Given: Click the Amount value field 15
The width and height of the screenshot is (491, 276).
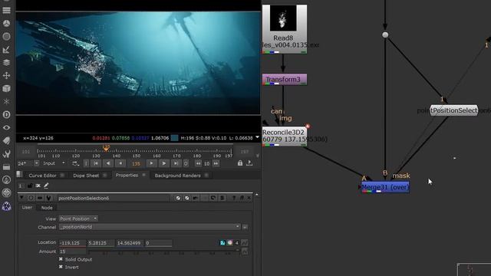Looking at the screenshot, I should pyautogui.click(x=72, y=251).
